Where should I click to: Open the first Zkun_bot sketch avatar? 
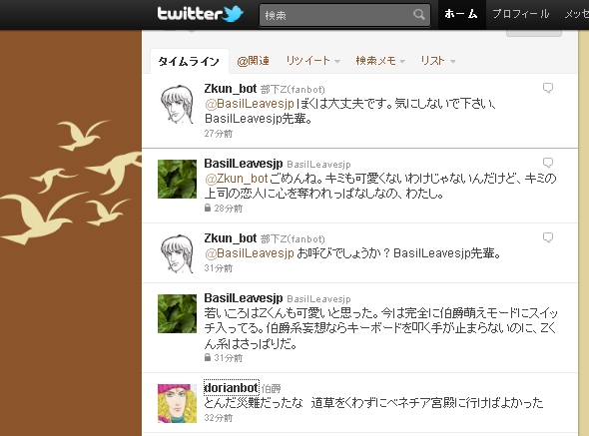tap(177, 104)
